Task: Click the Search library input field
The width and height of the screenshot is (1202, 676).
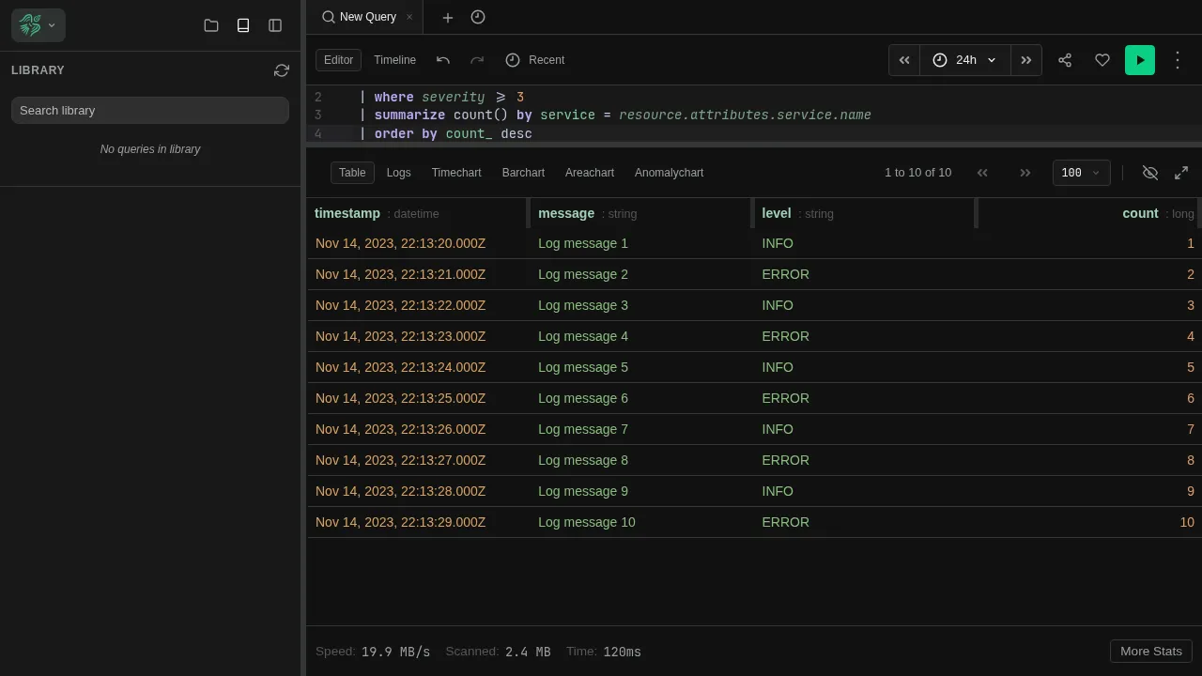Action: click(x=150, y=111)
